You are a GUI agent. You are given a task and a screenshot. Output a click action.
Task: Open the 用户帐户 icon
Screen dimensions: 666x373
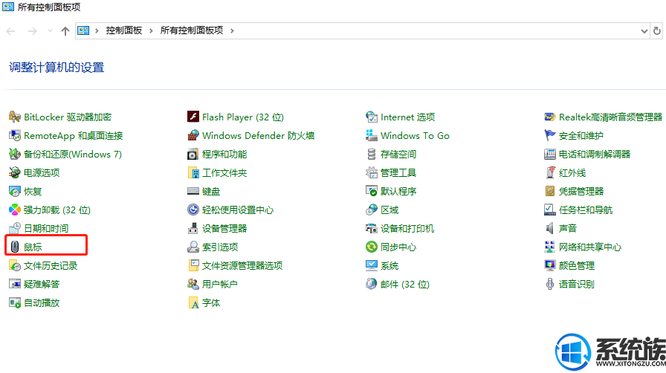click(x=193, y=285)
